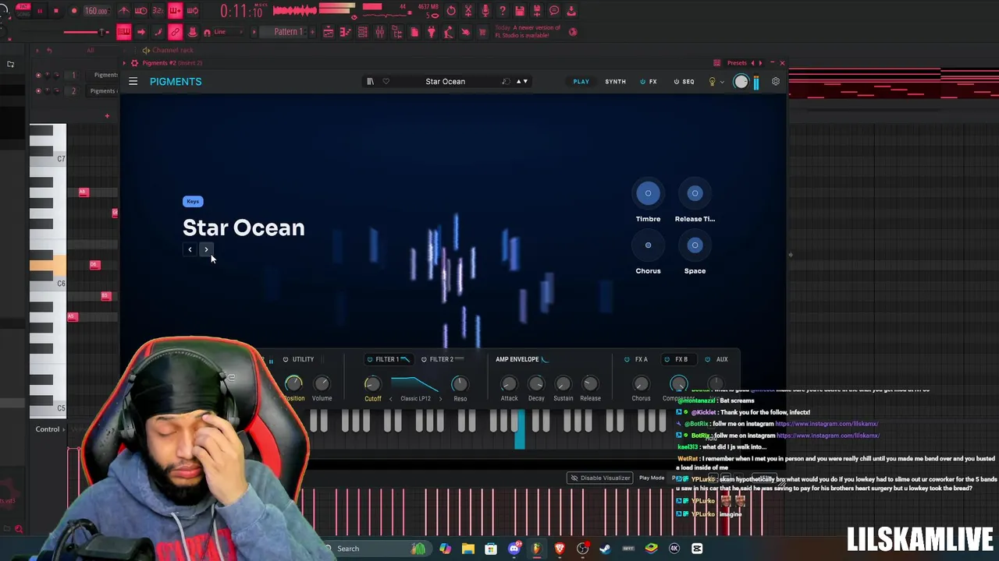Switch to the PLAY tab in Pigments

tap(581, 82)
